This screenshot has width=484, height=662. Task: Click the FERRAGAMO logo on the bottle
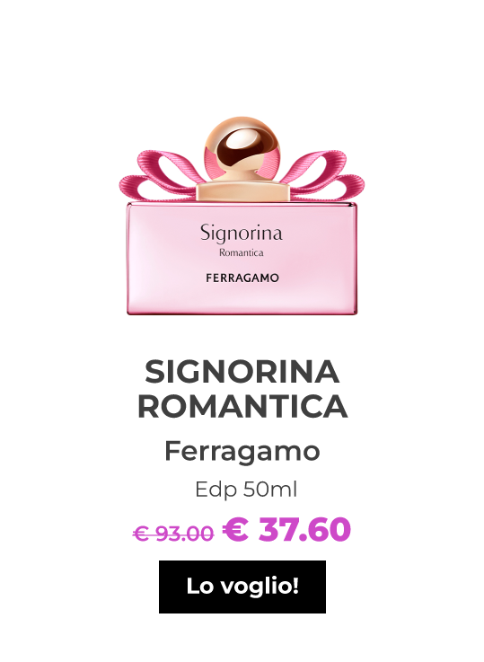tap(242, 278)
